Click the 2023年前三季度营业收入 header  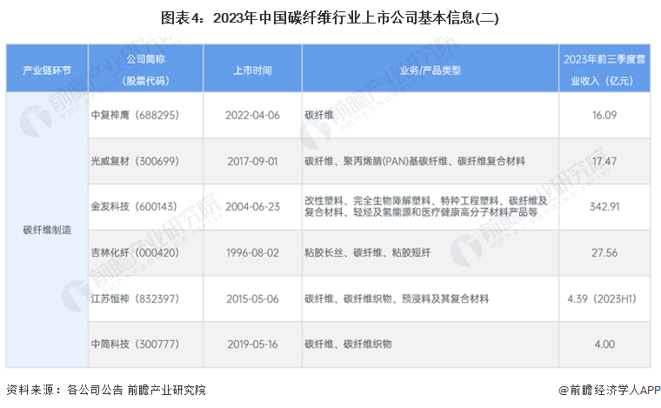pos(604,69)
